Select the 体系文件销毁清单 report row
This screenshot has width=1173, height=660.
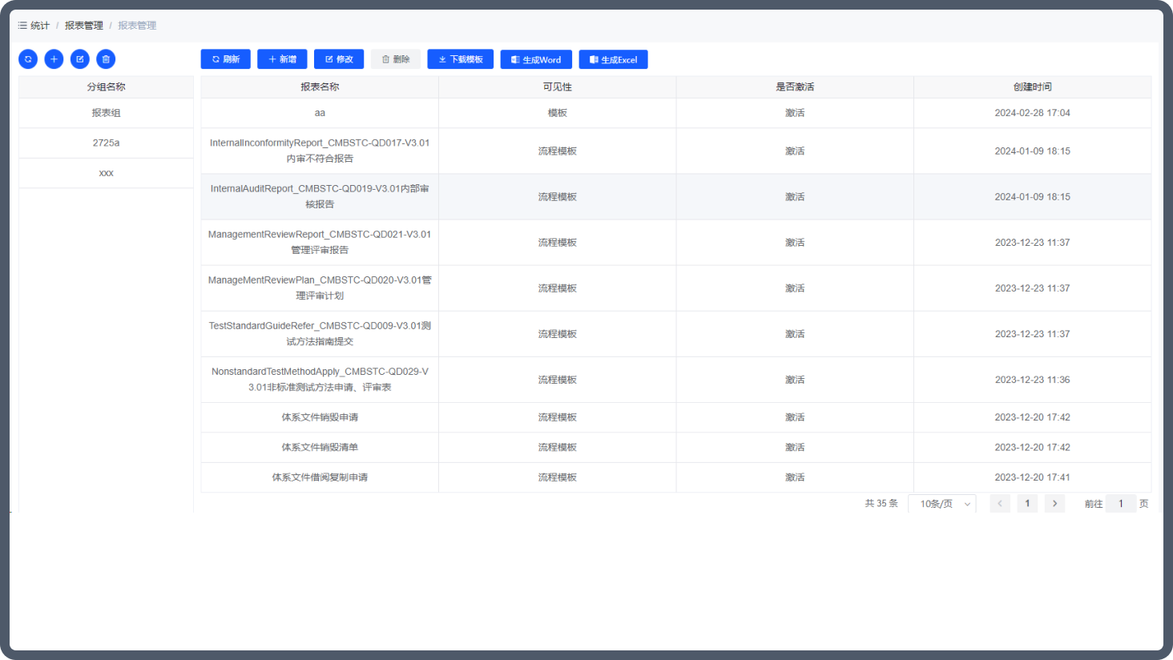click(x=676, y=448)
